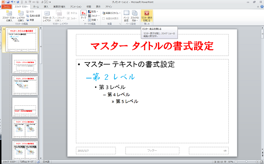Click previous slide double-arrow button
Screen dimensions: 264x164
pyautogui.click(x=263, y=153)
